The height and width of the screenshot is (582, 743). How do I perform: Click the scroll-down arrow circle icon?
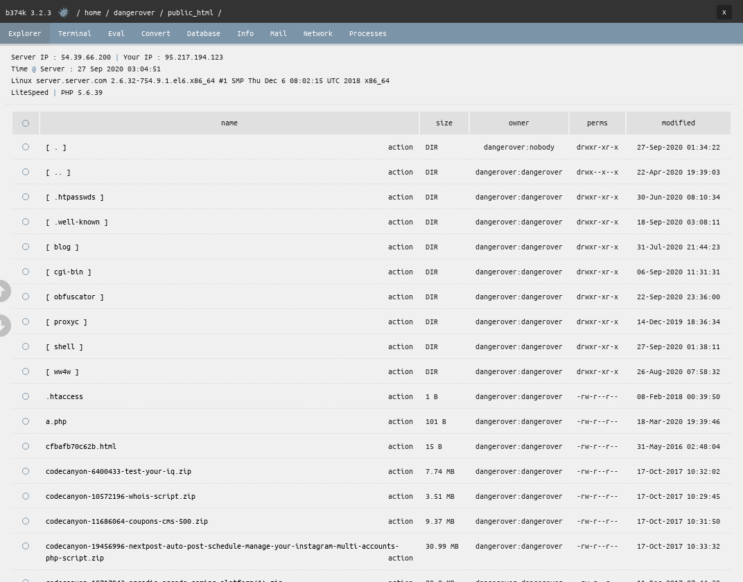(3, 325)
